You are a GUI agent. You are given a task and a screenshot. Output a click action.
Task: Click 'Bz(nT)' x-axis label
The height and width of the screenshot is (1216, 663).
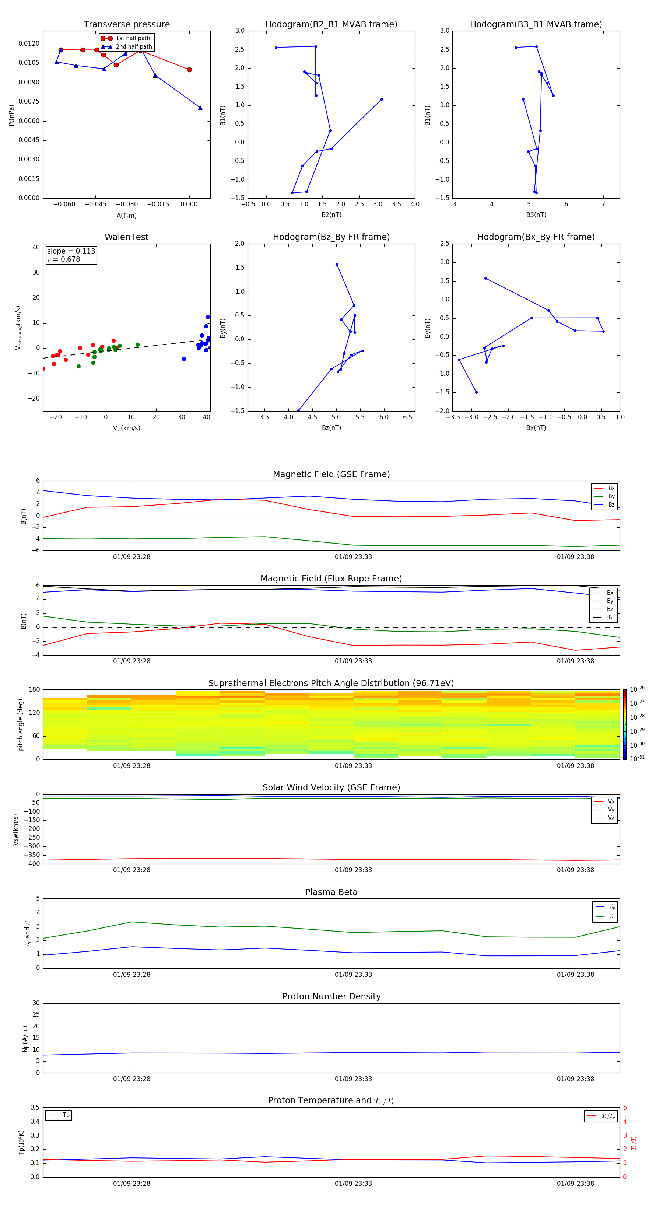(331, 428)
